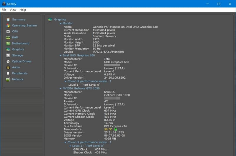Maximize the Speccy window
236x156 pixels.
click(x=219, y=4)
